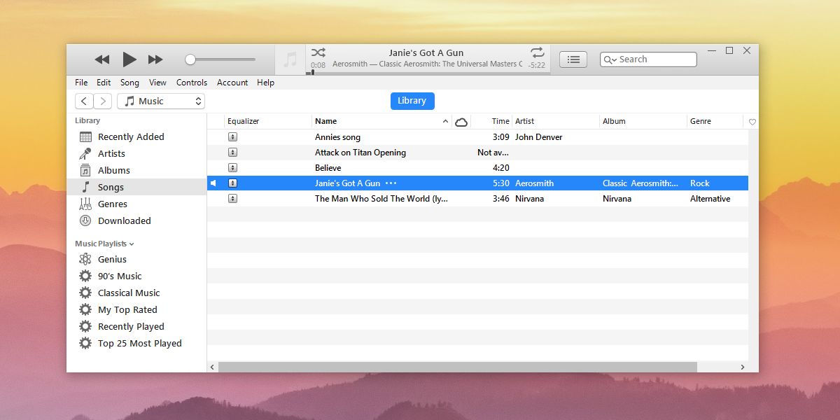Open the Music media type dropdown
This screenshot has width=840, height=420.
click(161, 101)
